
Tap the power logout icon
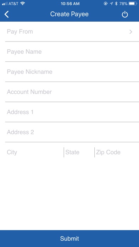pyautogui.click(x=125, y=15)
